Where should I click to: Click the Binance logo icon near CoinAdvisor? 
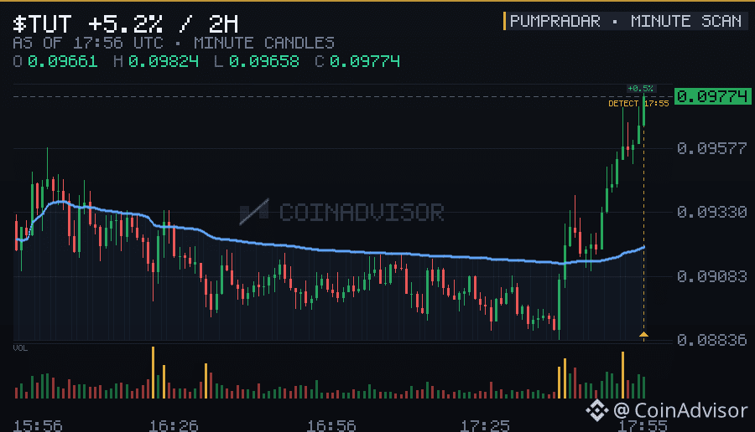(x=597, y=410)
